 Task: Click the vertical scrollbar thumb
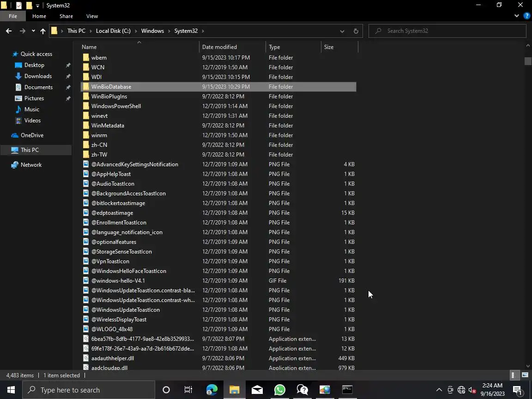tap(527, 61)
